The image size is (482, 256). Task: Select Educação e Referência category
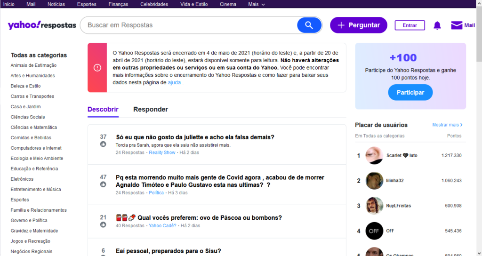coord(34,169)
